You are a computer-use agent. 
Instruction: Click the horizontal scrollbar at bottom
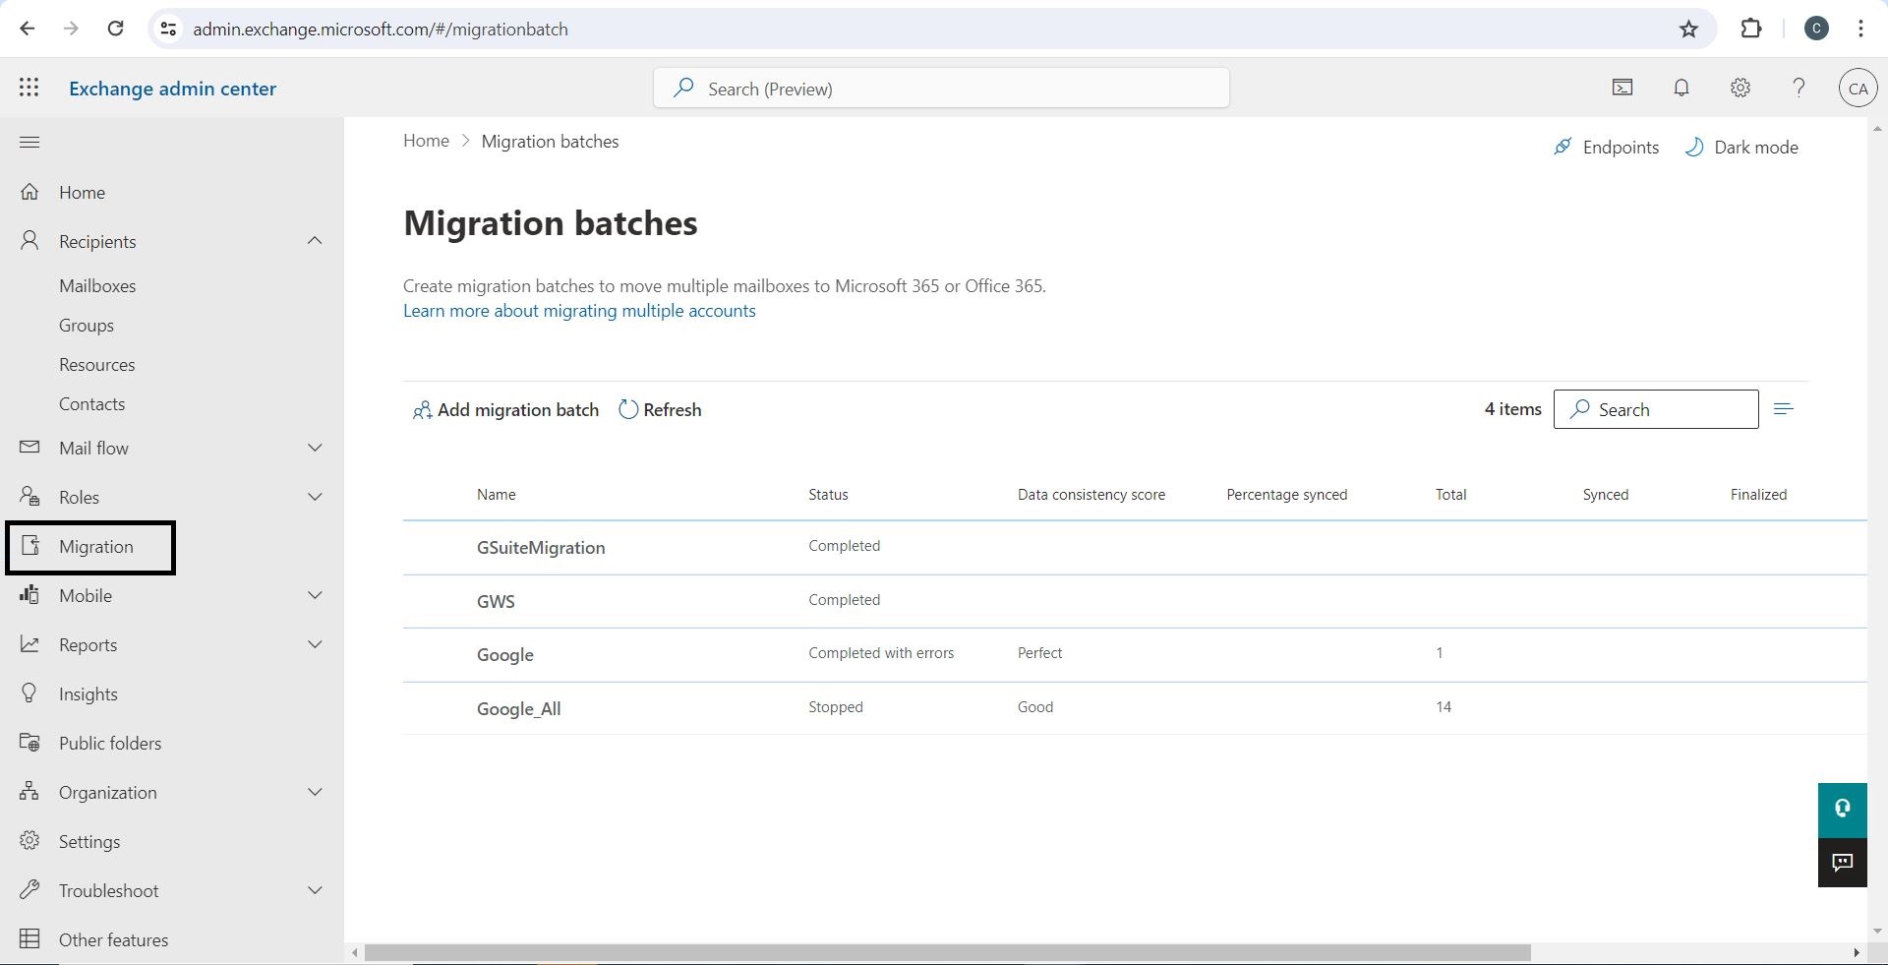click(947, 952)
